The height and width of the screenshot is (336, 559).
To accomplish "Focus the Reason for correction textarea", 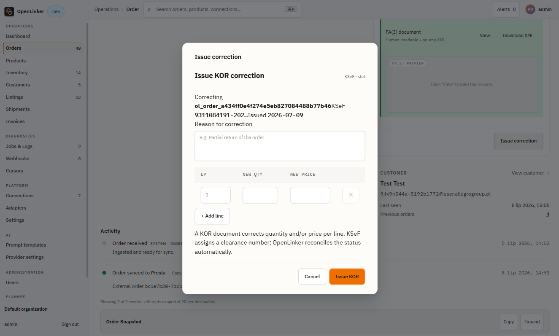I will tap(280, 146).
